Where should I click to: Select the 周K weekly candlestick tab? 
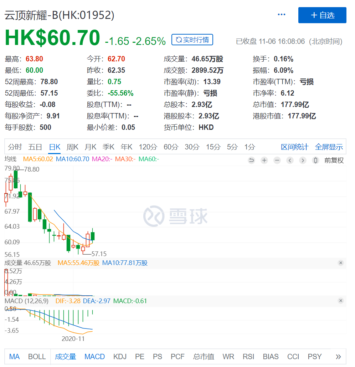tap(72, 147)
